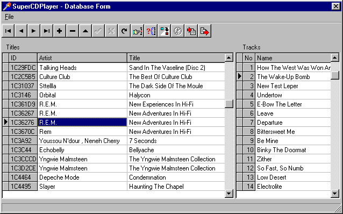Click the Sttellla artist cell

point(82,86)
